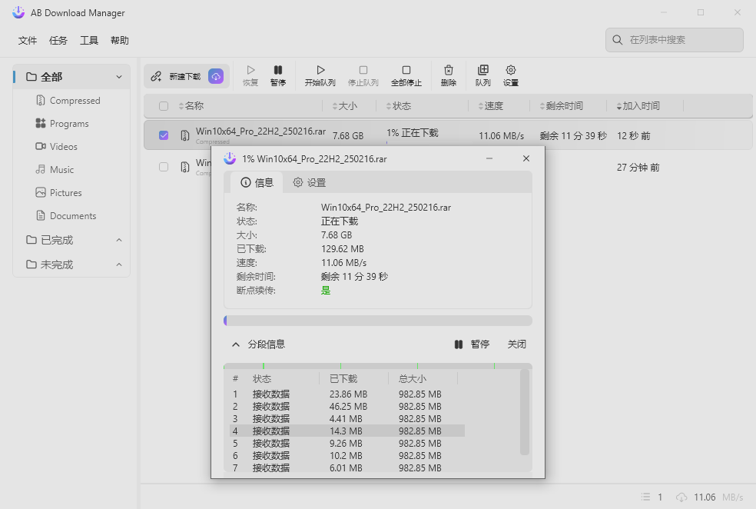Click the download progress bar in the dialog
The height and width of the screenshot is (509, 756).
378,321
